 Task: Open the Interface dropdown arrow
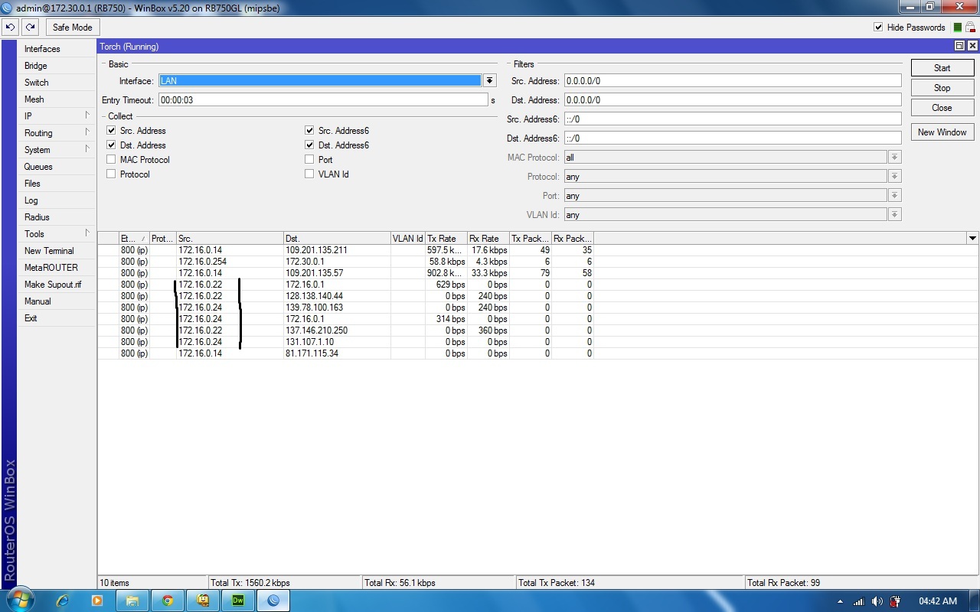click(490, 80)
